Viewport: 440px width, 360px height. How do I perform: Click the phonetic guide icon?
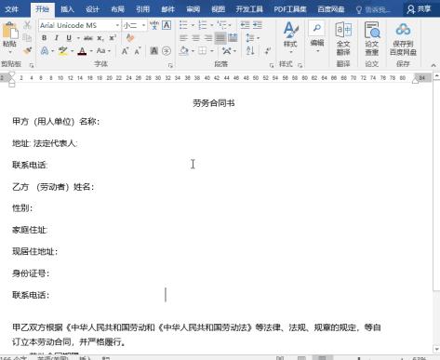[x=154, y=25]
